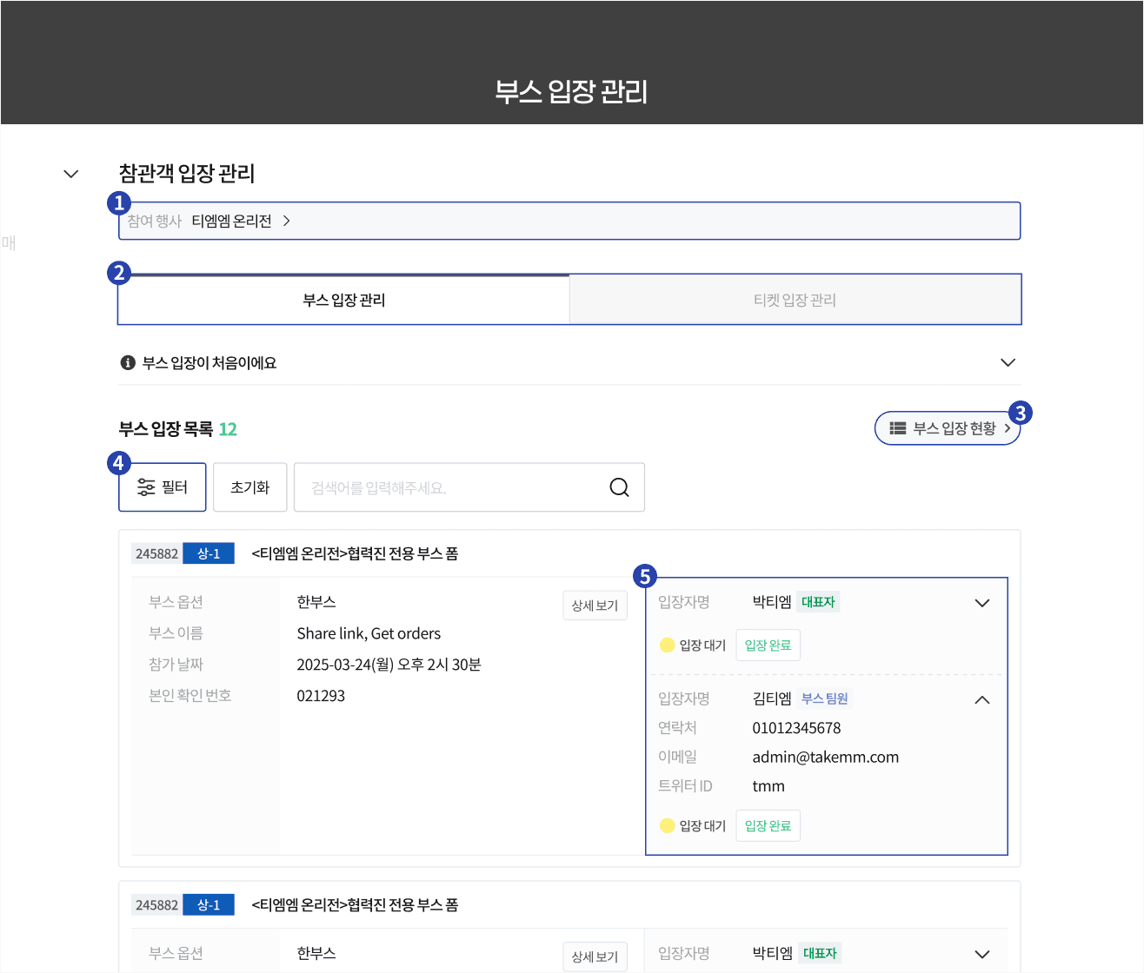Click the 트위터 ID value tmm
This screenshot has height=973, width=1144.
(x=768, y=786)
